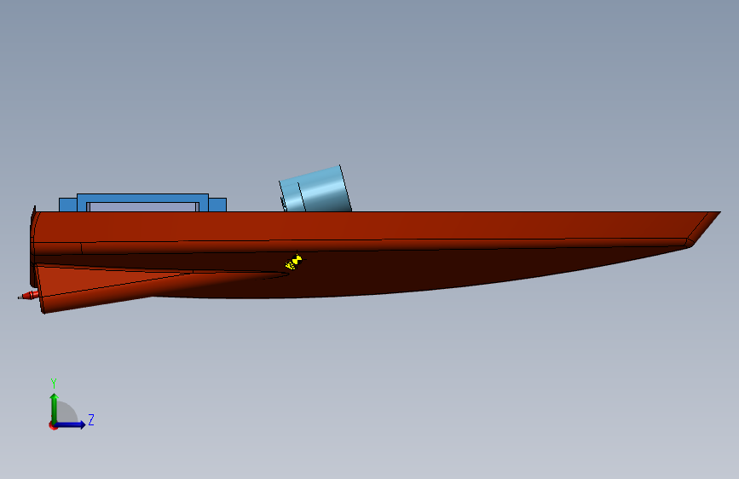Select the blue Z axis arrow of triad

coord(71,424)
